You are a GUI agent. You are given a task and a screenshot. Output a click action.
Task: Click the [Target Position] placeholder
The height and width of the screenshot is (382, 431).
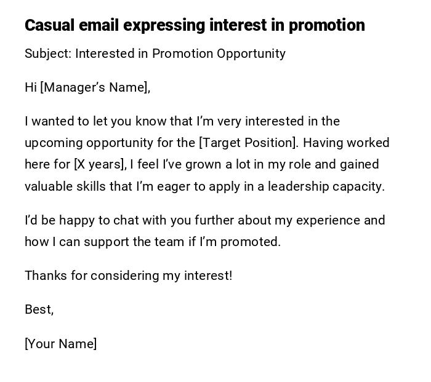click(x=248, y=143)
